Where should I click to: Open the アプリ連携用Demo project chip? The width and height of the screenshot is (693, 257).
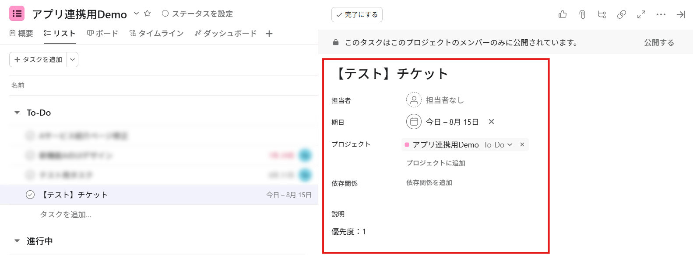click(x=446, y=144)
